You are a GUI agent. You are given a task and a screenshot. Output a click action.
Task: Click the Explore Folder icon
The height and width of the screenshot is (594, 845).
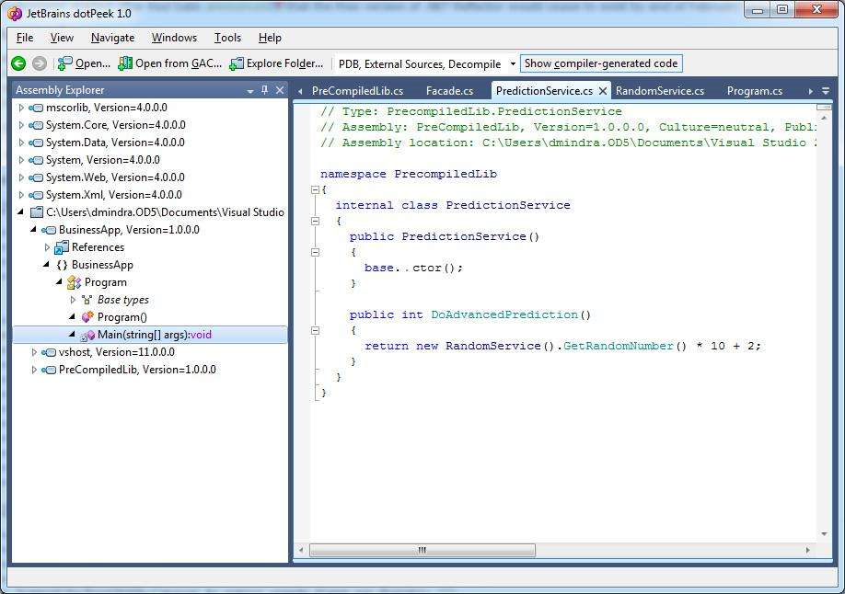point(236,63)
